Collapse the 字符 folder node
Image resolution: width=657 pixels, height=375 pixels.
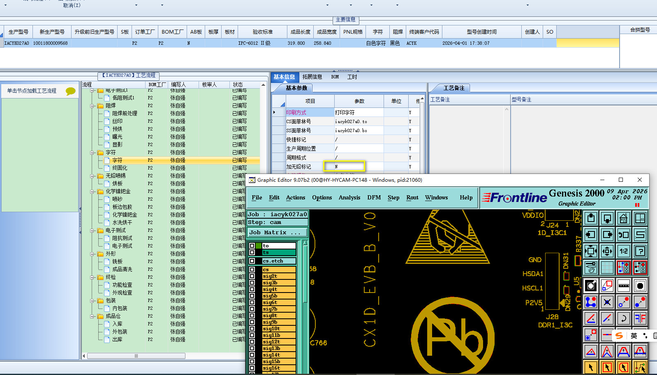tap(93, 152)
